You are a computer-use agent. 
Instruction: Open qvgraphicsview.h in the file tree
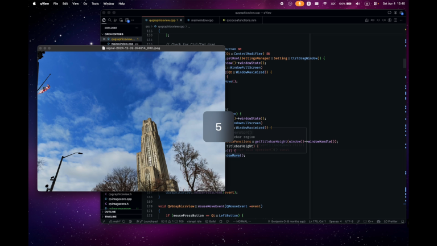120,194
